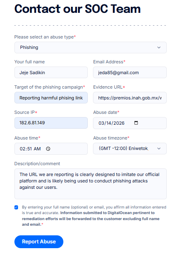Click the chevron arrow of Abuse timezone

tap(159, 148)
